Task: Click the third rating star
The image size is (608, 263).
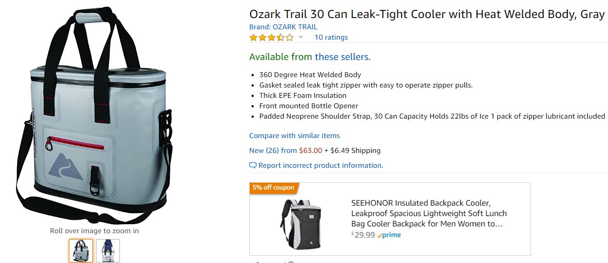Action: point(271,37)
